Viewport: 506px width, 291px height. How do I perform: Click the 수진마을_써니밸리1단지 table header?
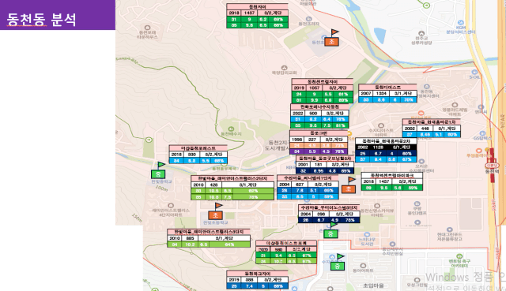pyautogui.click(x=308, y=178)
